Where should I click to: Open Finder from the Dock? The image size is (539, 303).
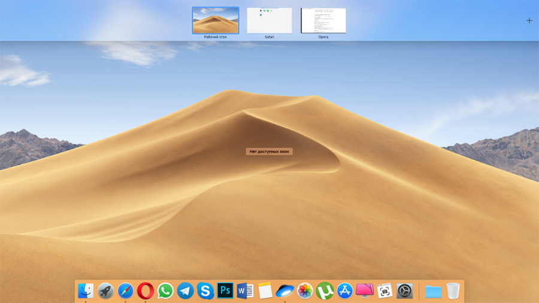coord(86,291)
